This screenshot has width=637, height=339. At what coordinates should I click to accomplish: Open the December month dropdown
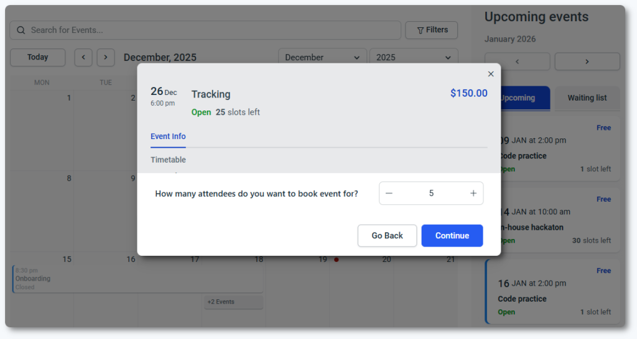[322, 57]
